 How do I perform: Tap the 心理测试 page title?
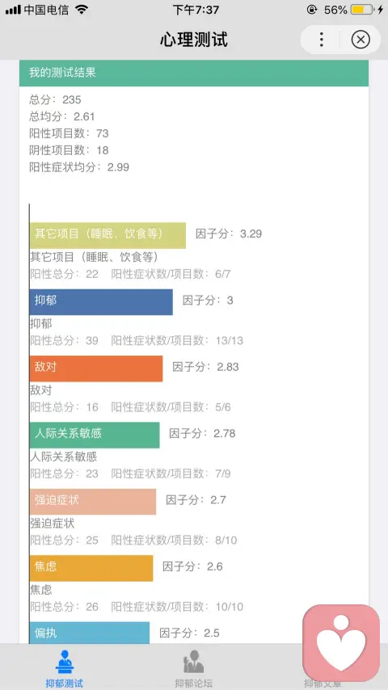coord(194,40)
